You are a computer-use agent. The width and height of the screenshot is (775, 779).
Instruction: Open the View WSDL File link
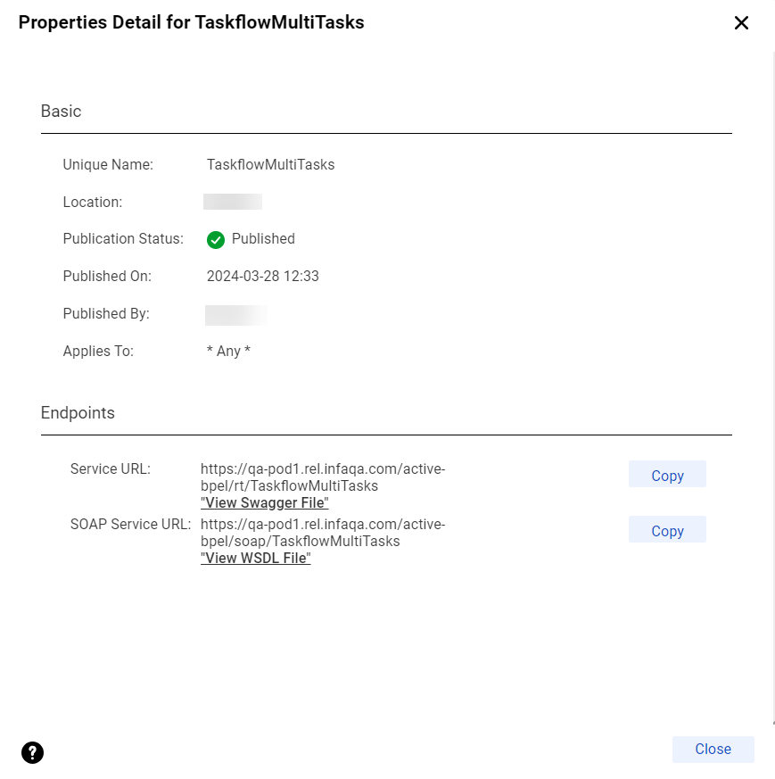(256, 558)
